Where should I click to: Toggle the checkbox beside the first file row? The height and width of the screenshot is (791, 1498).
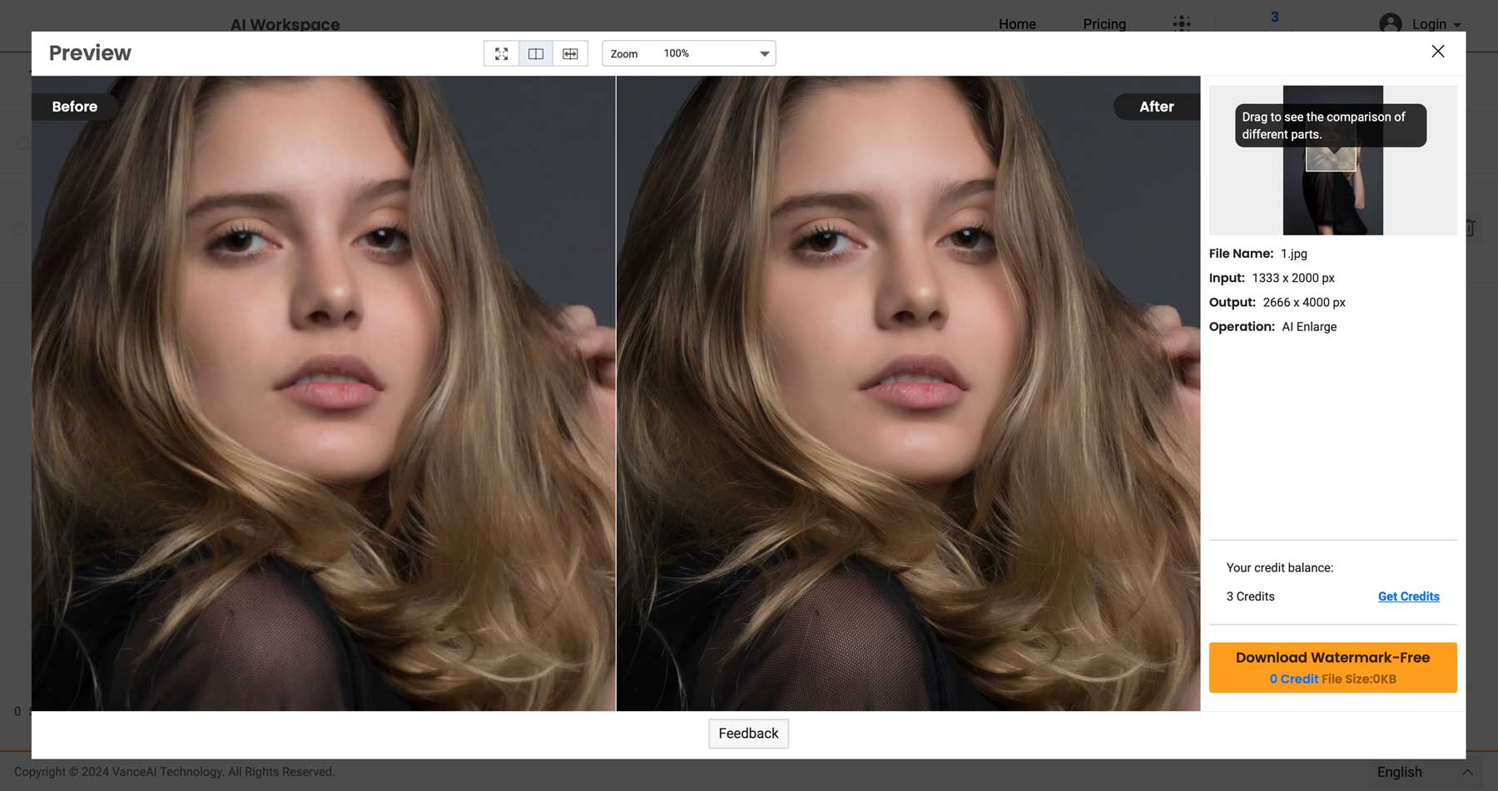(x=20, y=143)
